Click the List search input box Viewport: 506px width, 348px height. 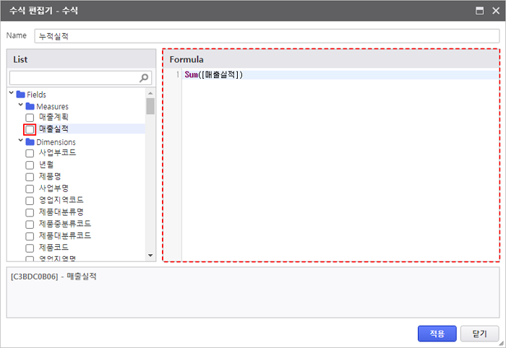point(81,78)
